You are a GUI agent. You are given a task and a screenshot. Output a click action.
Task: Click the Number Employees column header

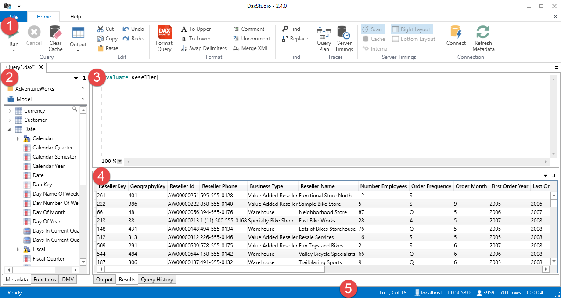tap(384, 186)
